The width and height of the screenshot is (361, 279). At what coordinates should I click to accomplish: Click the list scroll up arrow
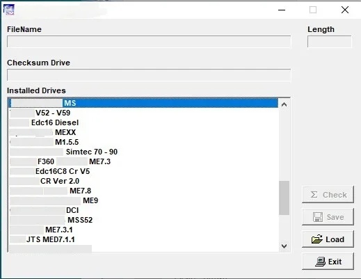pyautogui.click(x=284, y=104)
